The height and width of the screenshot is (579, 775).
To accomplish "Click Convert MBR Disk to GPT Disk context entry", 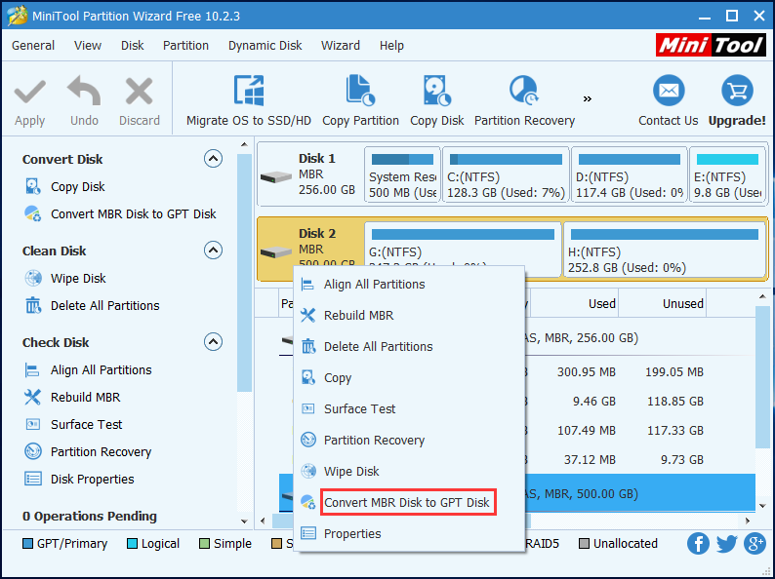I will tap(407, 503).
